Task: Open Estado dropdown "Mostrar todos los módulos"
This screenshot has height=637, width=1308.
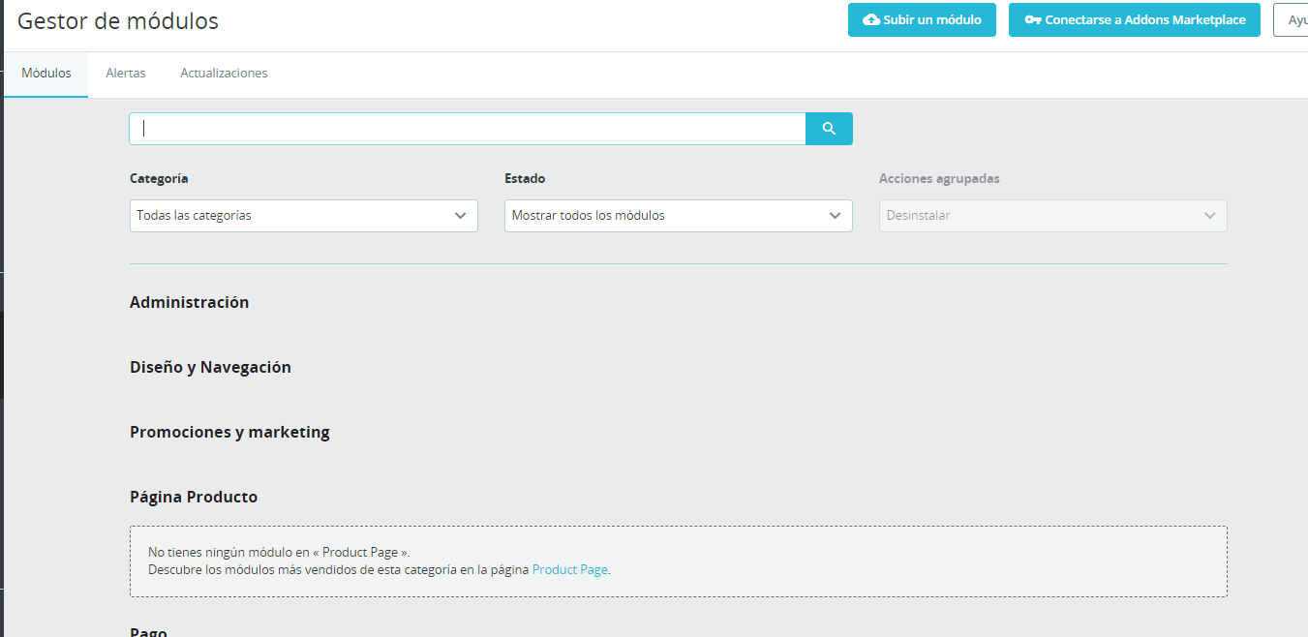Action: click(x=679, y=216)
